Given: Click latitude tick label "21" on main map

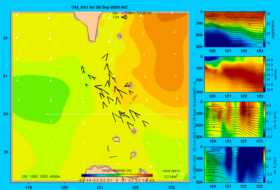Looking at the screenshot, I should pyautogui.click(x=6, y=76).
